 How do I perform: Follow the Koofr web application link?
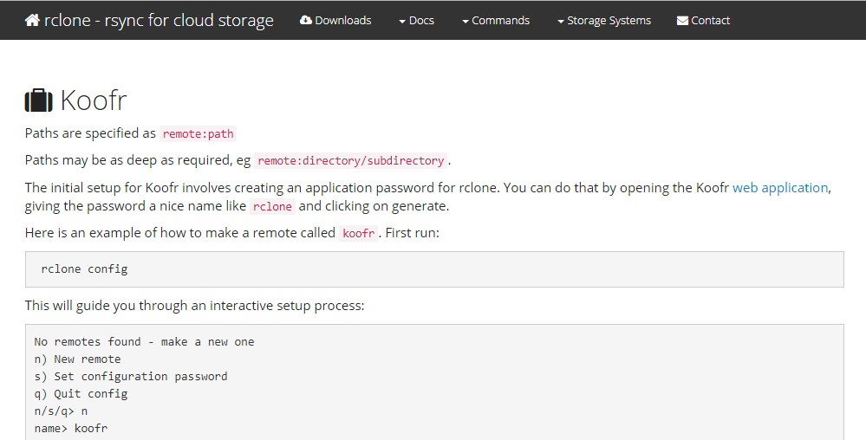(780, 187)
